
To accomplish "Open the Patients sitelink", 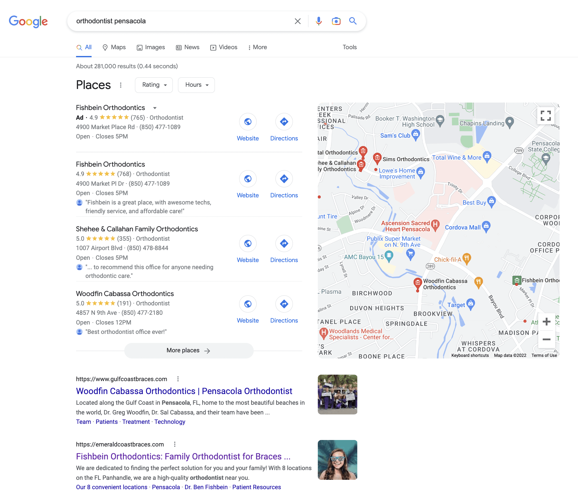I will [x=107, y=422].
